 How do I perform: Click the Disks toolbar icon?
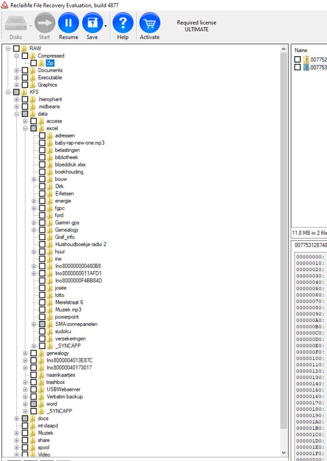pos(16,23)
